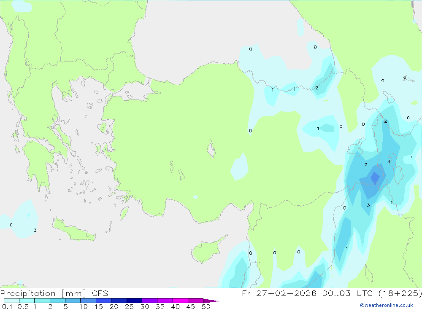Click the "4" precipitation value on the map
This screenshot has width=422, height=309.
coord(389,161)
